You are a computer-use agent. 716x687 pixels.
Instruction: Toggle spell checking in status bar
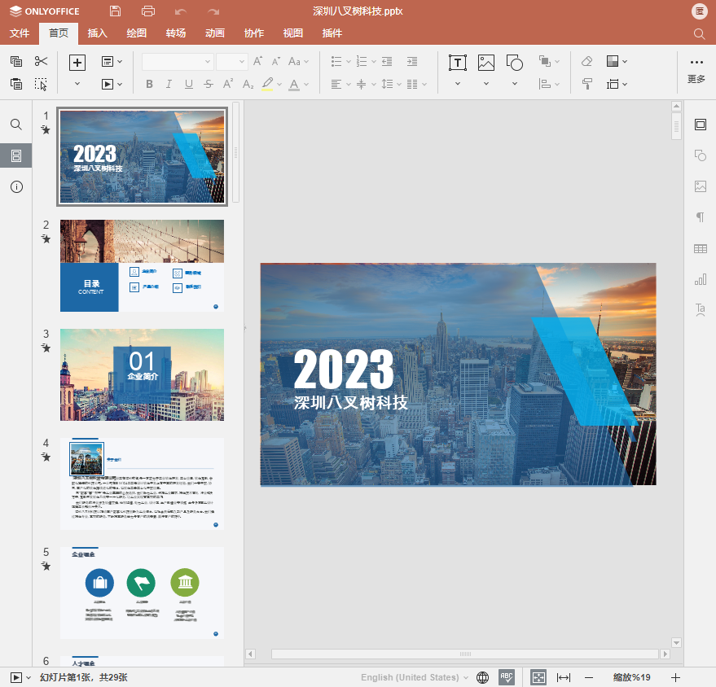(x=506, y=677)
